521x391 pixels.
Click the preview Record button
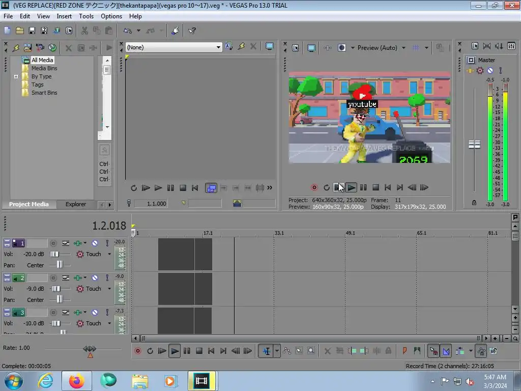point(314,187)
